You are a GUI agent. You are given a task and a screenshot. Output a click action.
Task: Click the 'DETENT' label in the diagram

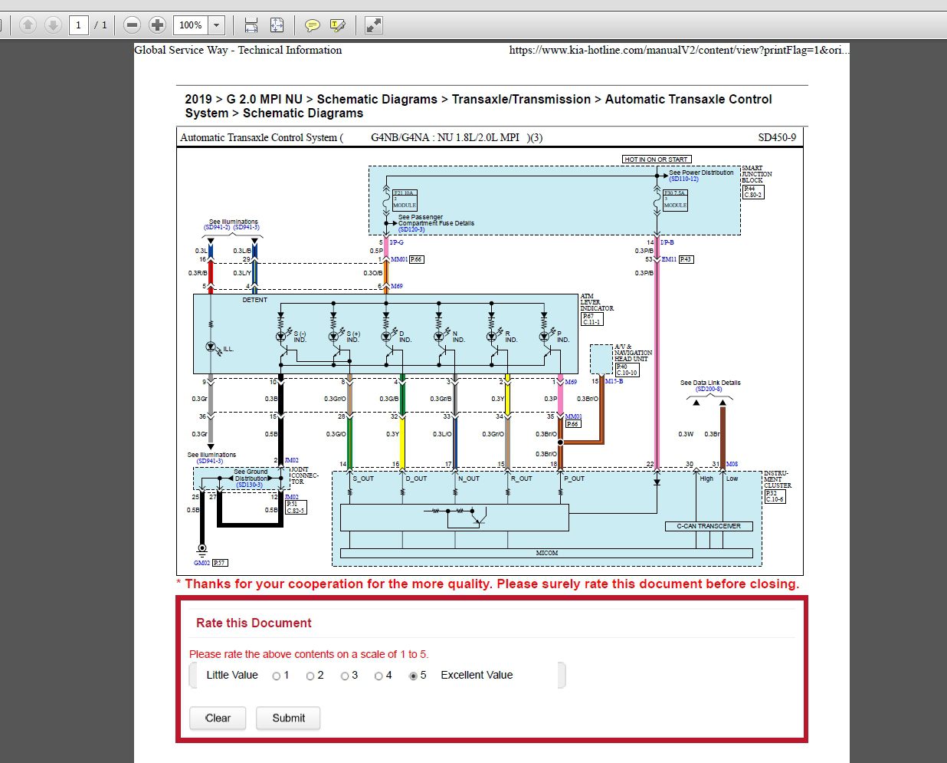point(255,300)
